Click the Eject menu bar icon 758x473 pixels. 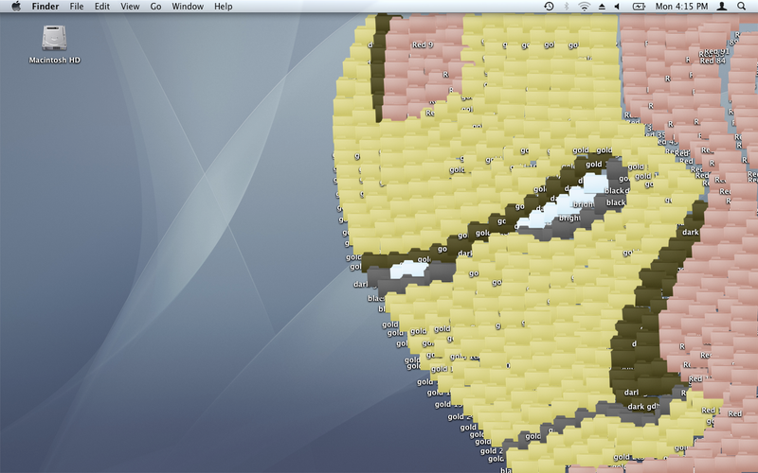click(602, 7)
